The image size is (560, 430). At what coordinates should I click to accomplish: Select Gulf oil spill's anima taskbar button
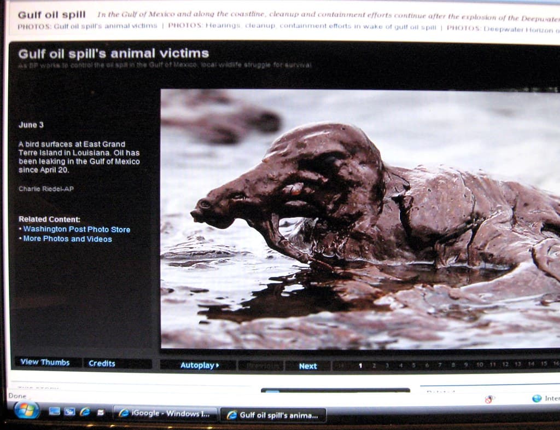273,415
